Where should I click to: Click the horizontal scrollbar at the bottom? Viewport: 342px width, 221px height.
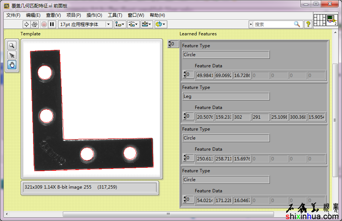click(x=168, y=214)
